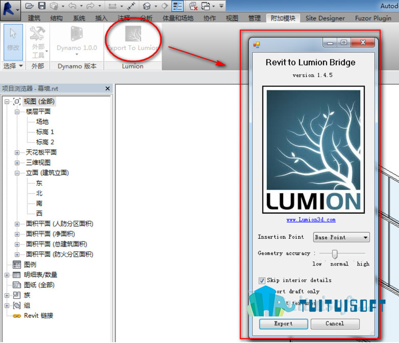Click the 视图 (全部) views icon
Screen dimensions: 399x343
coord(17,102)
